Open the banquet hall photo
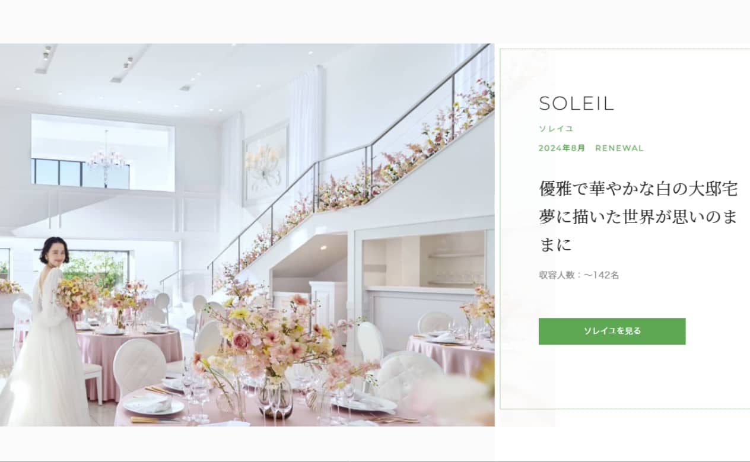Image resolution: width=750 pixels, height=462 pixels. point(247,235)
